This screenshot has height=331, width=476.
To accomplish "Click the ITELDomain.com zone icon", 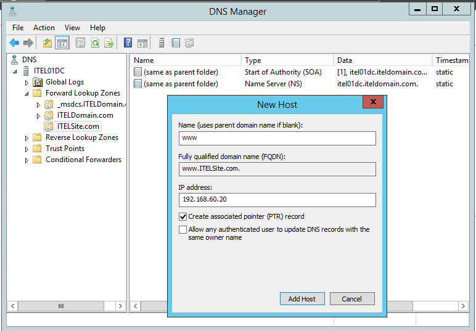I will coord(49,115).
